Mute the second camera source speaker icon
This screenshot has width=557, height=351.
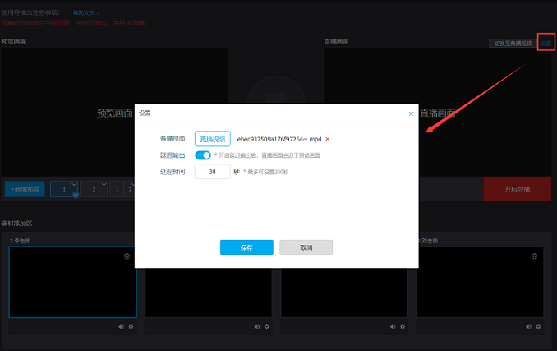coord(256,326)
